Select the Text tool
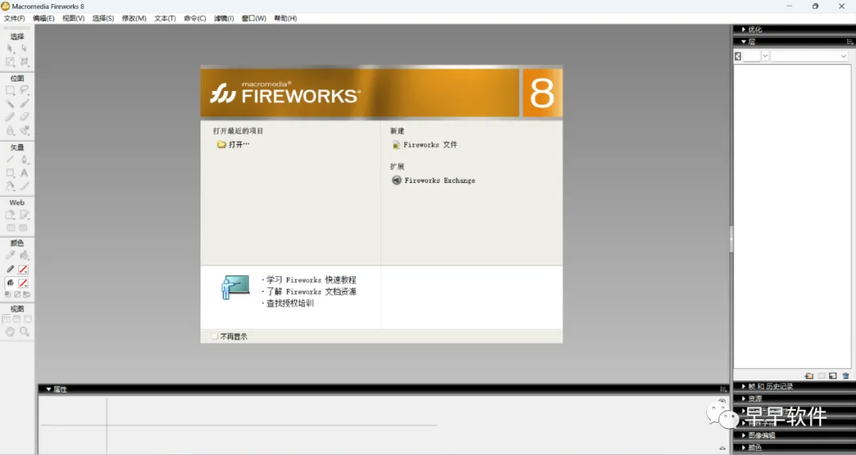856x455 pixels. point(24,173)
